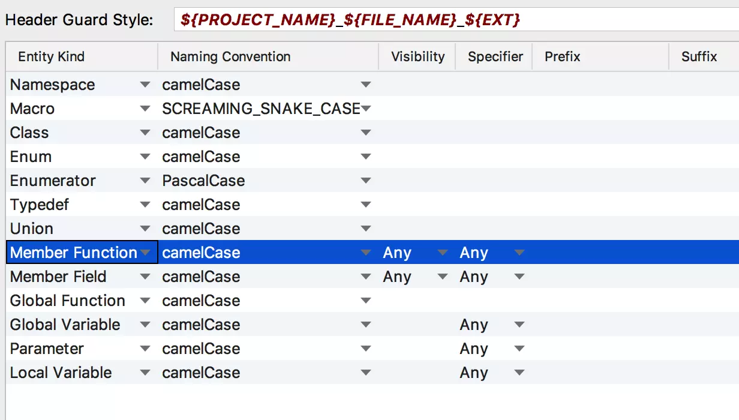
Task: Open Specifier dropdown for Global Variable
Action: point(519,325)
